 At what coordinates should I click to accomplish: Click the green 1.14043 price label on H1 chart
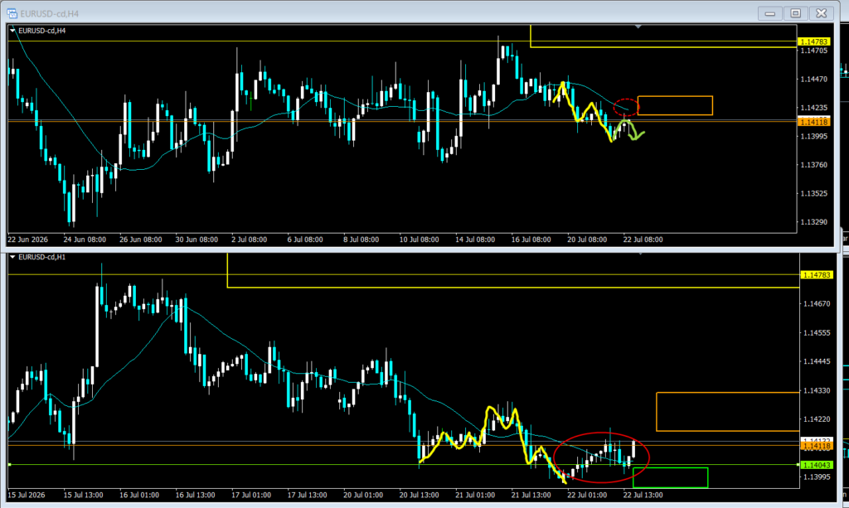point(816,465)
